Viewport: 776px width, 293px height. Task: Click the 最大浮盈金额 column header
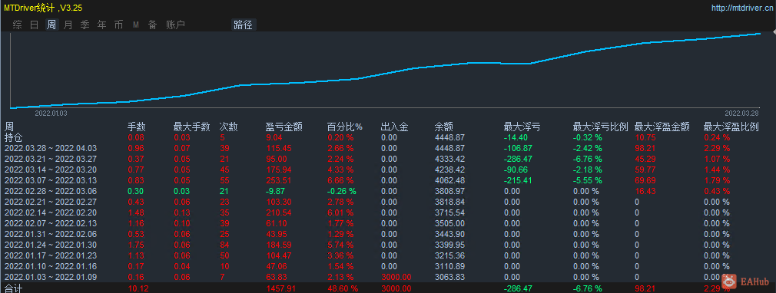coord(662,127)
